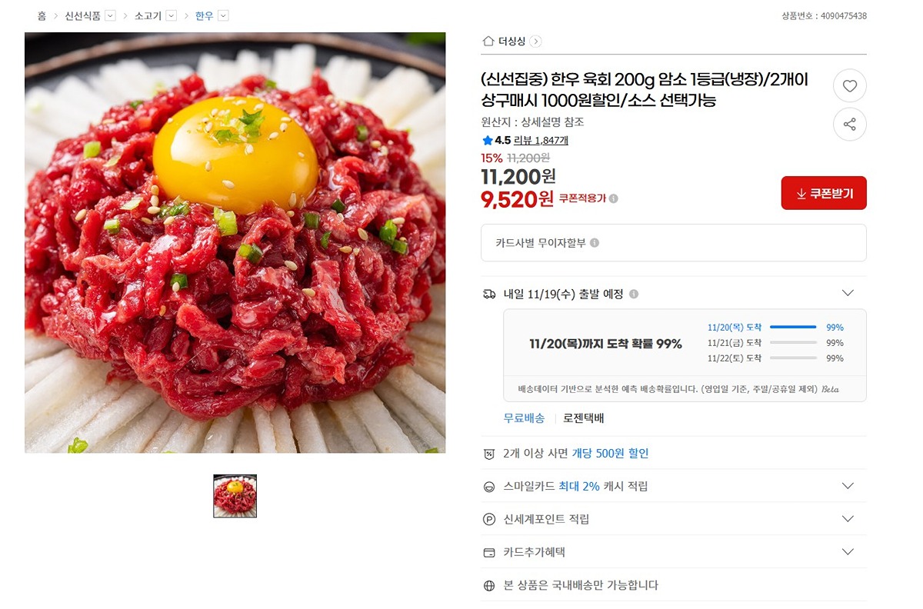Click info icon after 출발 예정 text
Screen dimensions: 923x609
pos(634,295)
